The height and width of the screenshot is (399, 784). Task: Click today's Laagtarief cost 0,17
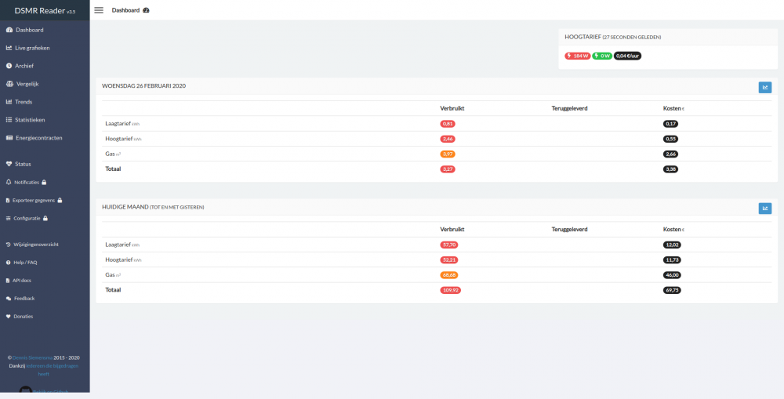point(670,124)
